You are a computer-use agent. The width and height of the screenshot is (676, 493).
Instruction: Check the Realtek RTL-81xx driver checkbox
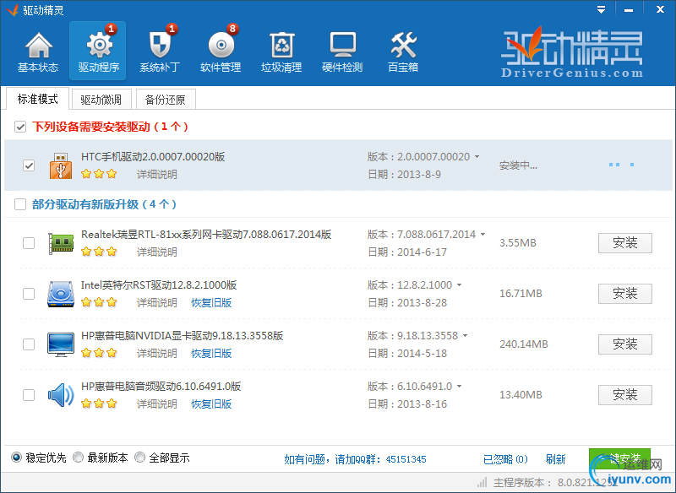(x=29, y=243)
